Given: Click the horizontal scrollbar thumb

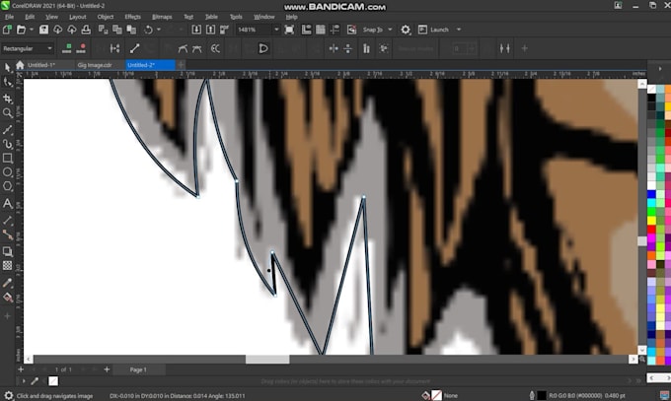Looking at the screenshot, I should pos(267,359).
